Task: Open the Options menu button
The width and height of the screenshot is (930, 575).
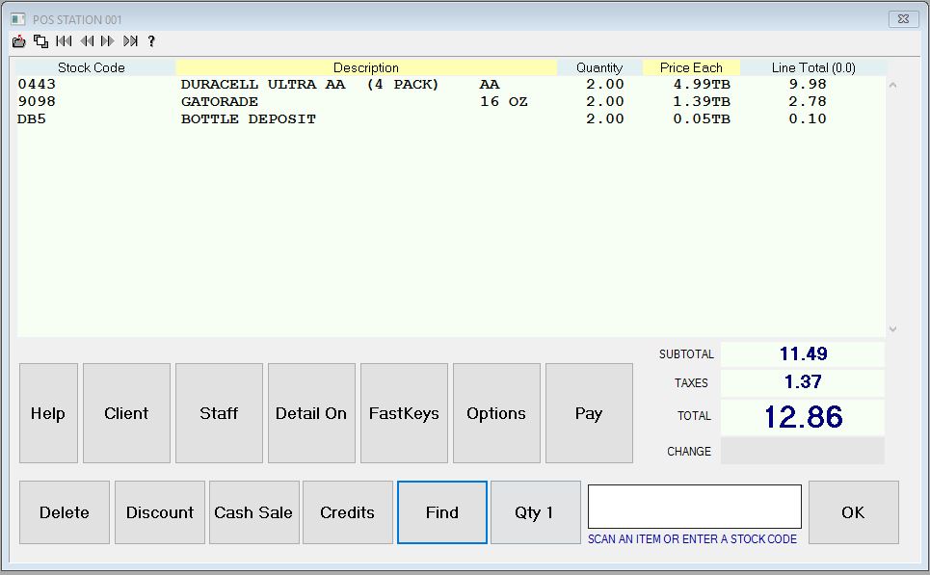Action: pyautogui.click(x=496, y=413)
